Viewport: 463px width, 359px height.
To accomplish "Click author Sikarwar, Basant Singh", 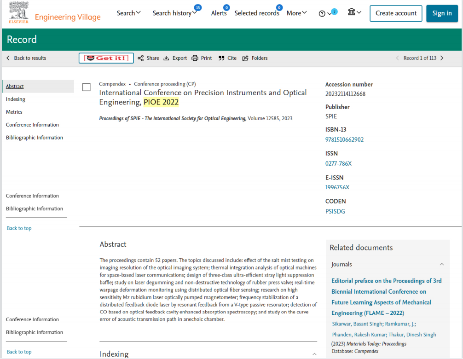I will point(358,324).
